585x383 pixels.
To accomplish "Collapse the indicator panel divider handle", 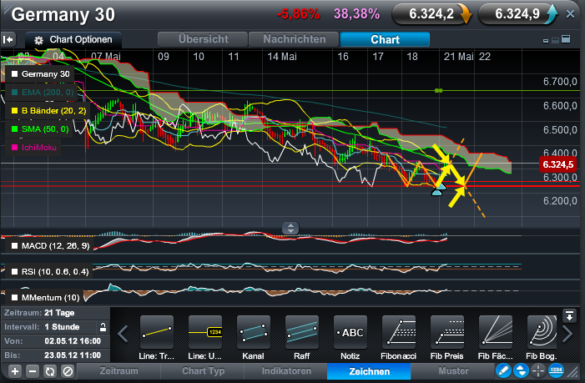I will click(x=290, y=227).
